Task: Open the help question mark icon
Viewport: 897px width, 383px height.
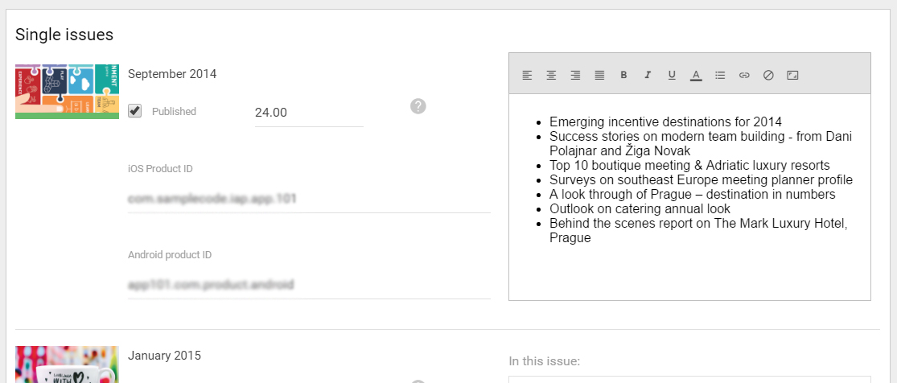Action: click(x=418, y=106)
